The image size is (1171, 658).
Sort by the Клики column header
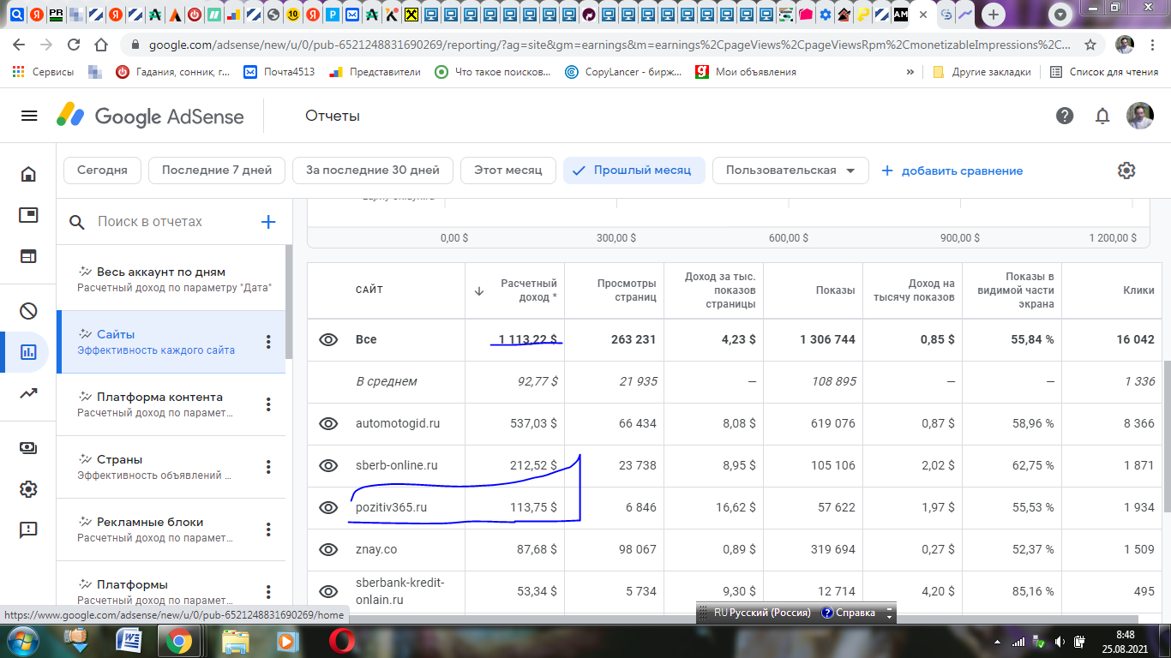click(x=1138, y=290)
